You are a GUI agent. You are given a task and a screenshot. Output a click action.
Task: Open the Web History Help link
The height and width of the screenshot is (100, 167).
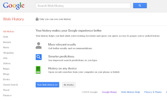tap(130, 92)
